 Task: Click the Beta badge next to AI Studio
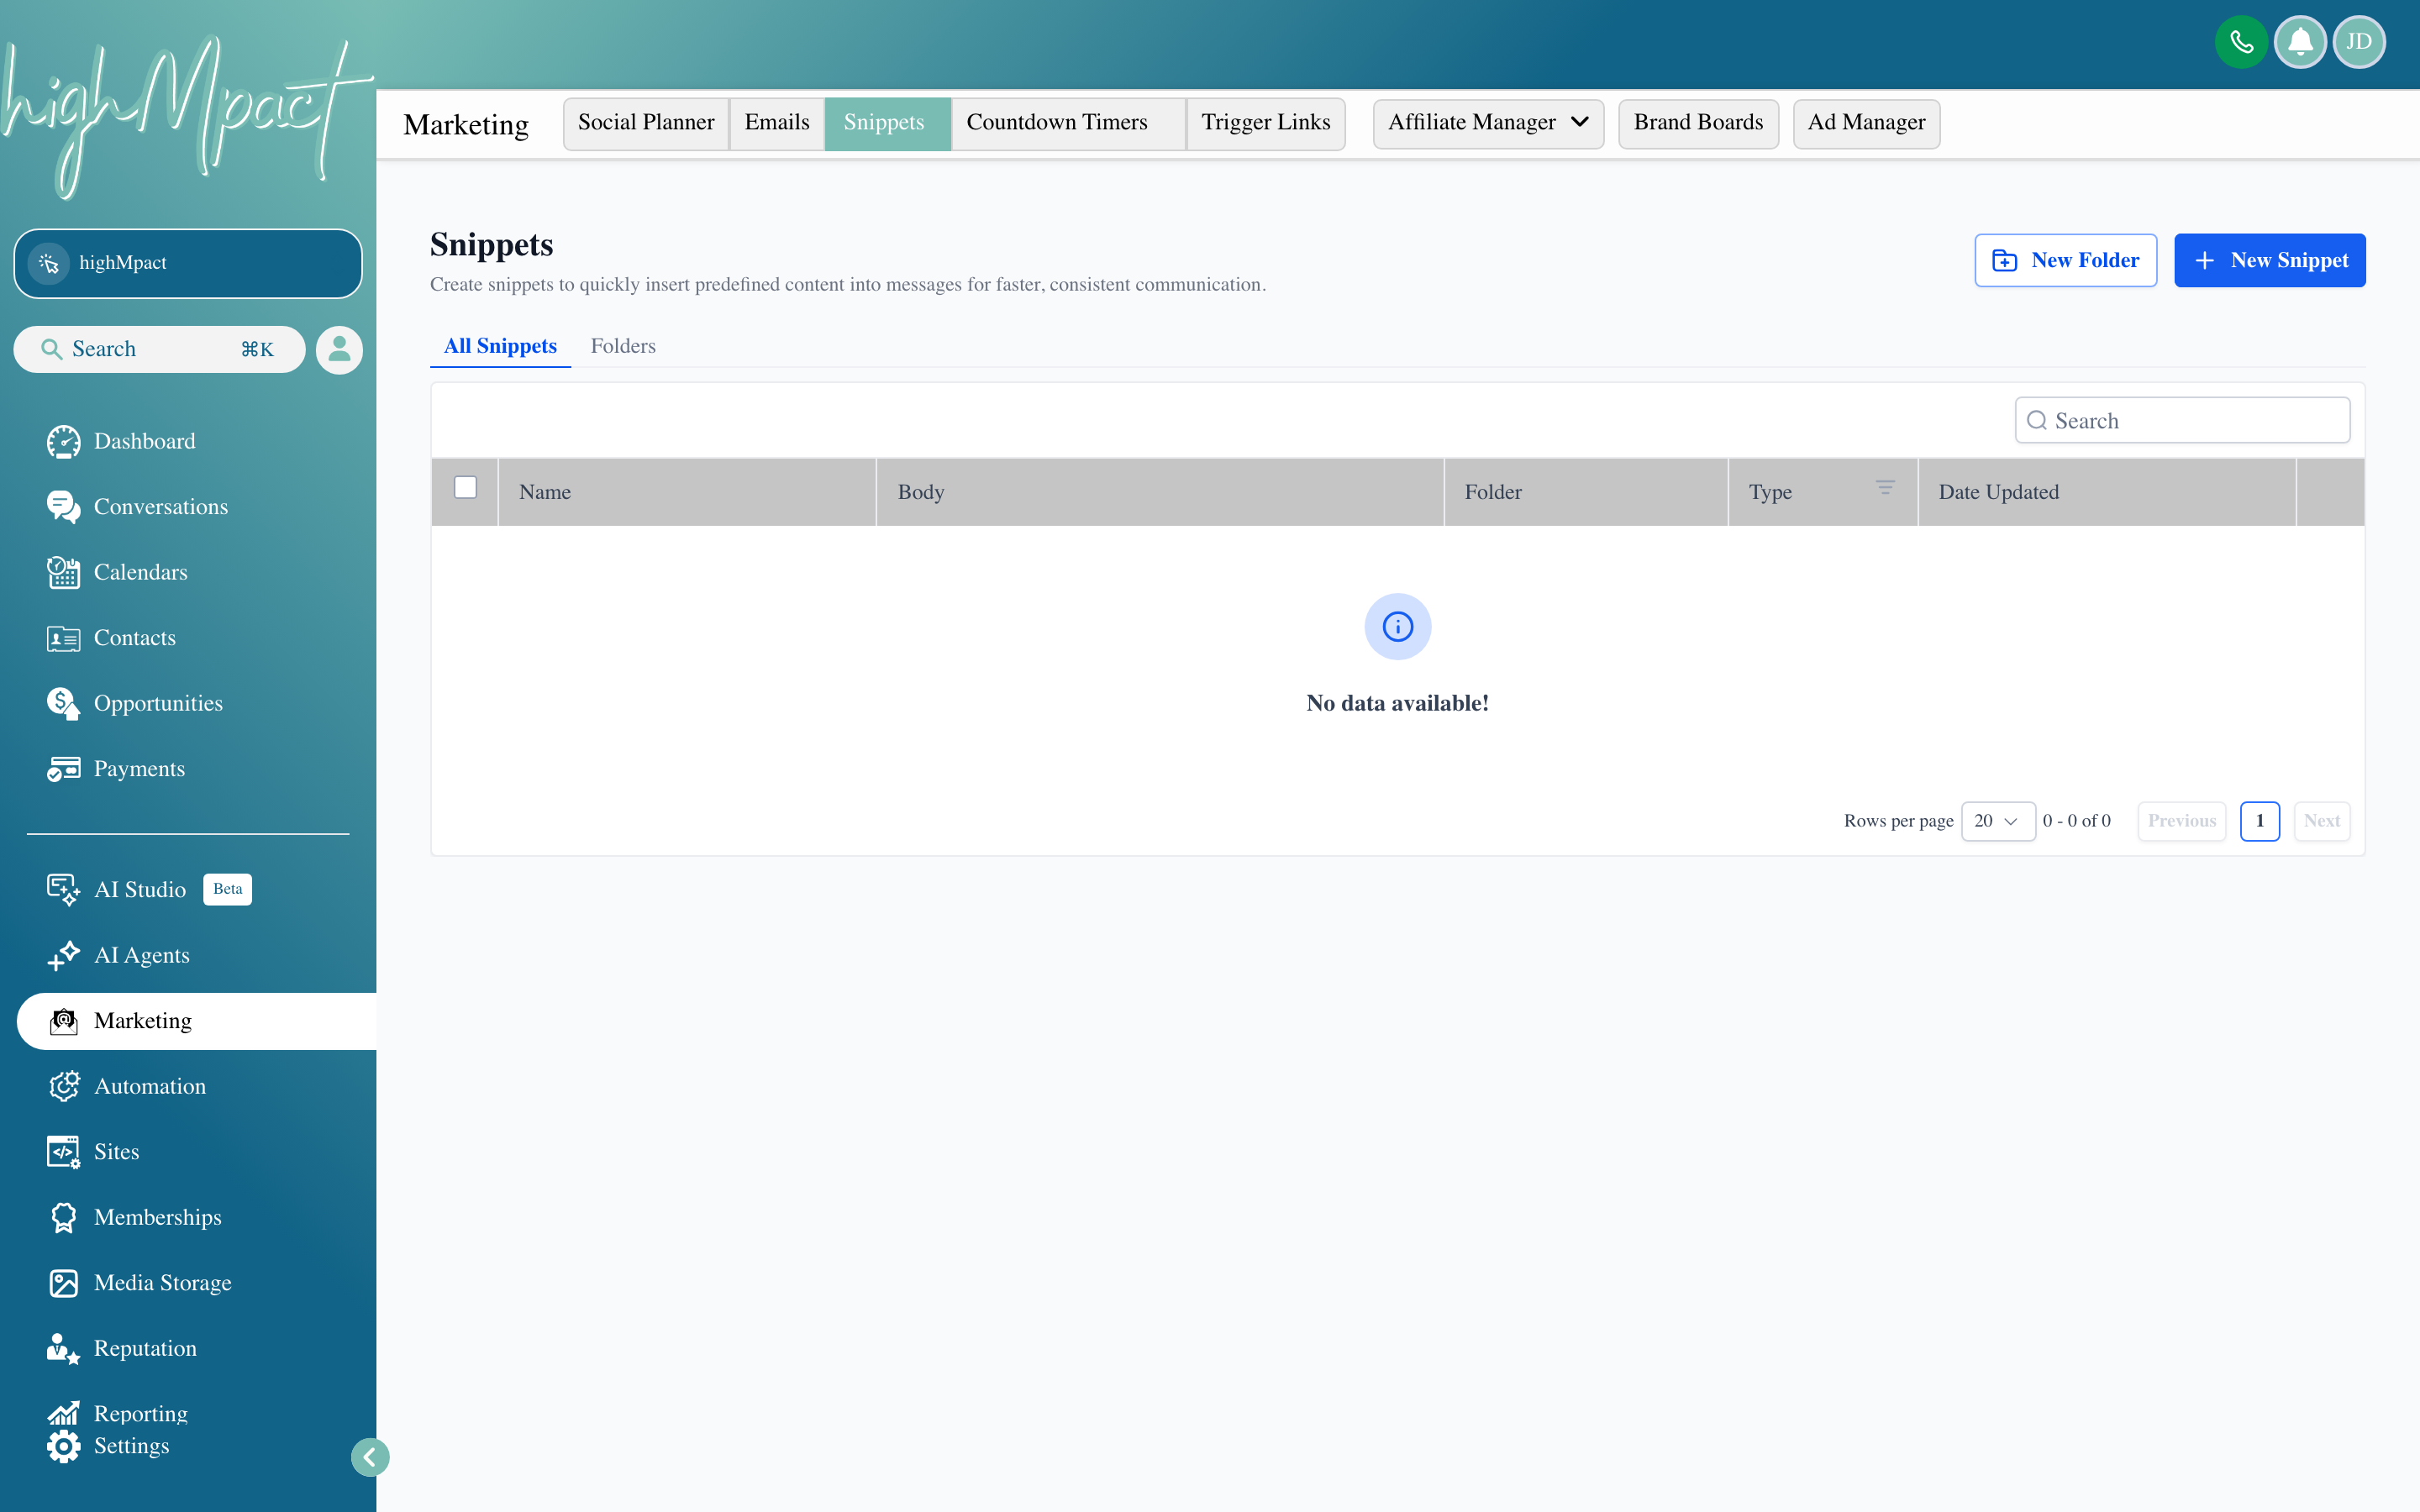(227, 889)
